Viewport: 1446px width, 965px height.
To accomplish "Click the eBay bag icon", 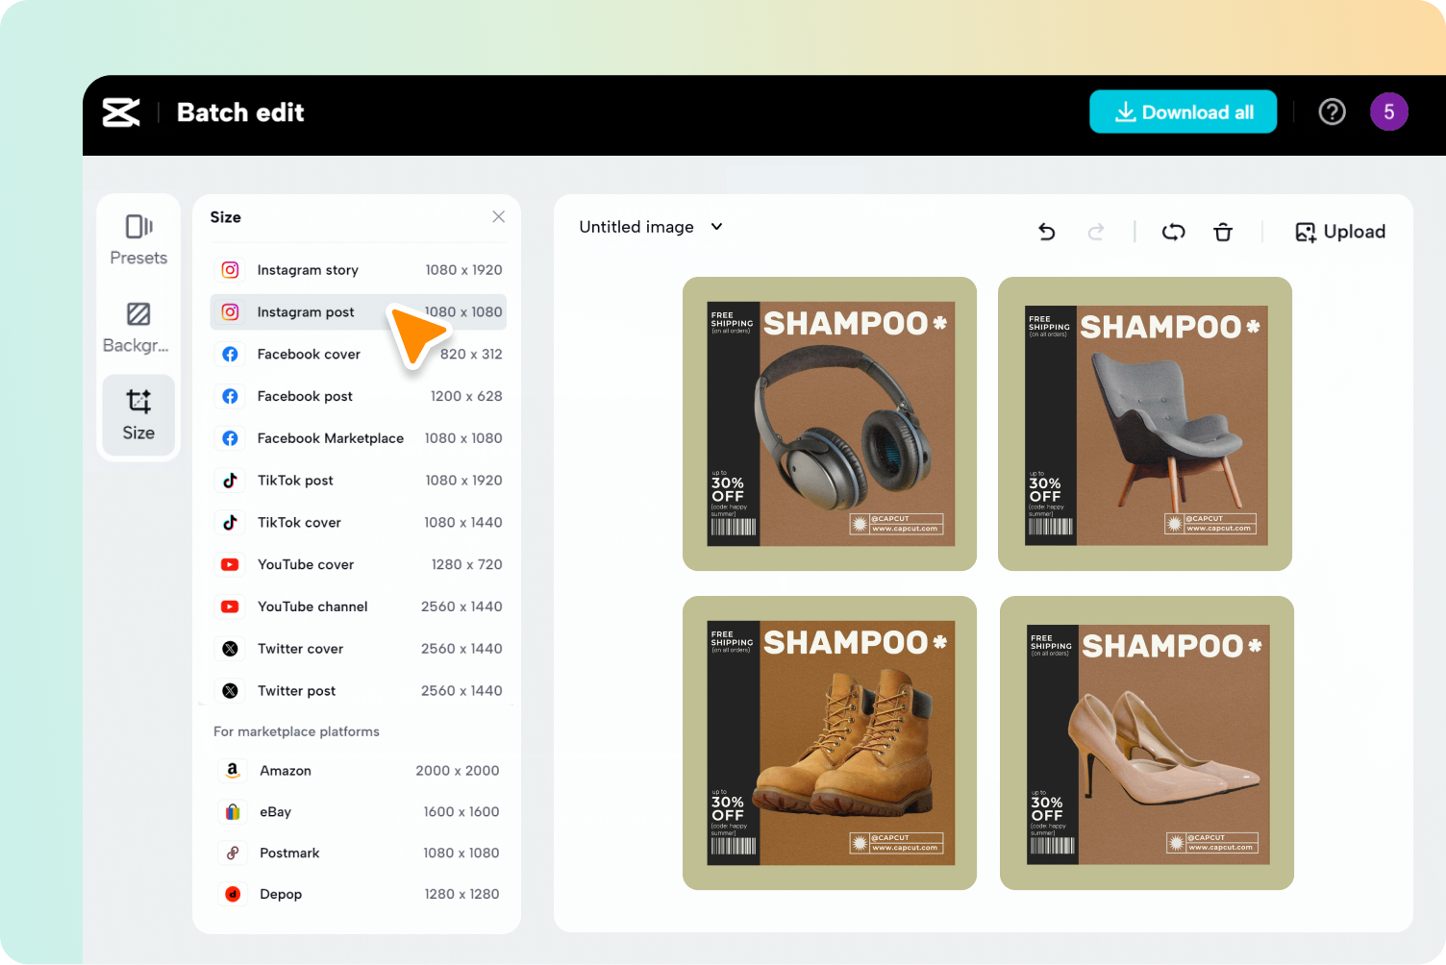I will click(x=233, y=812).
